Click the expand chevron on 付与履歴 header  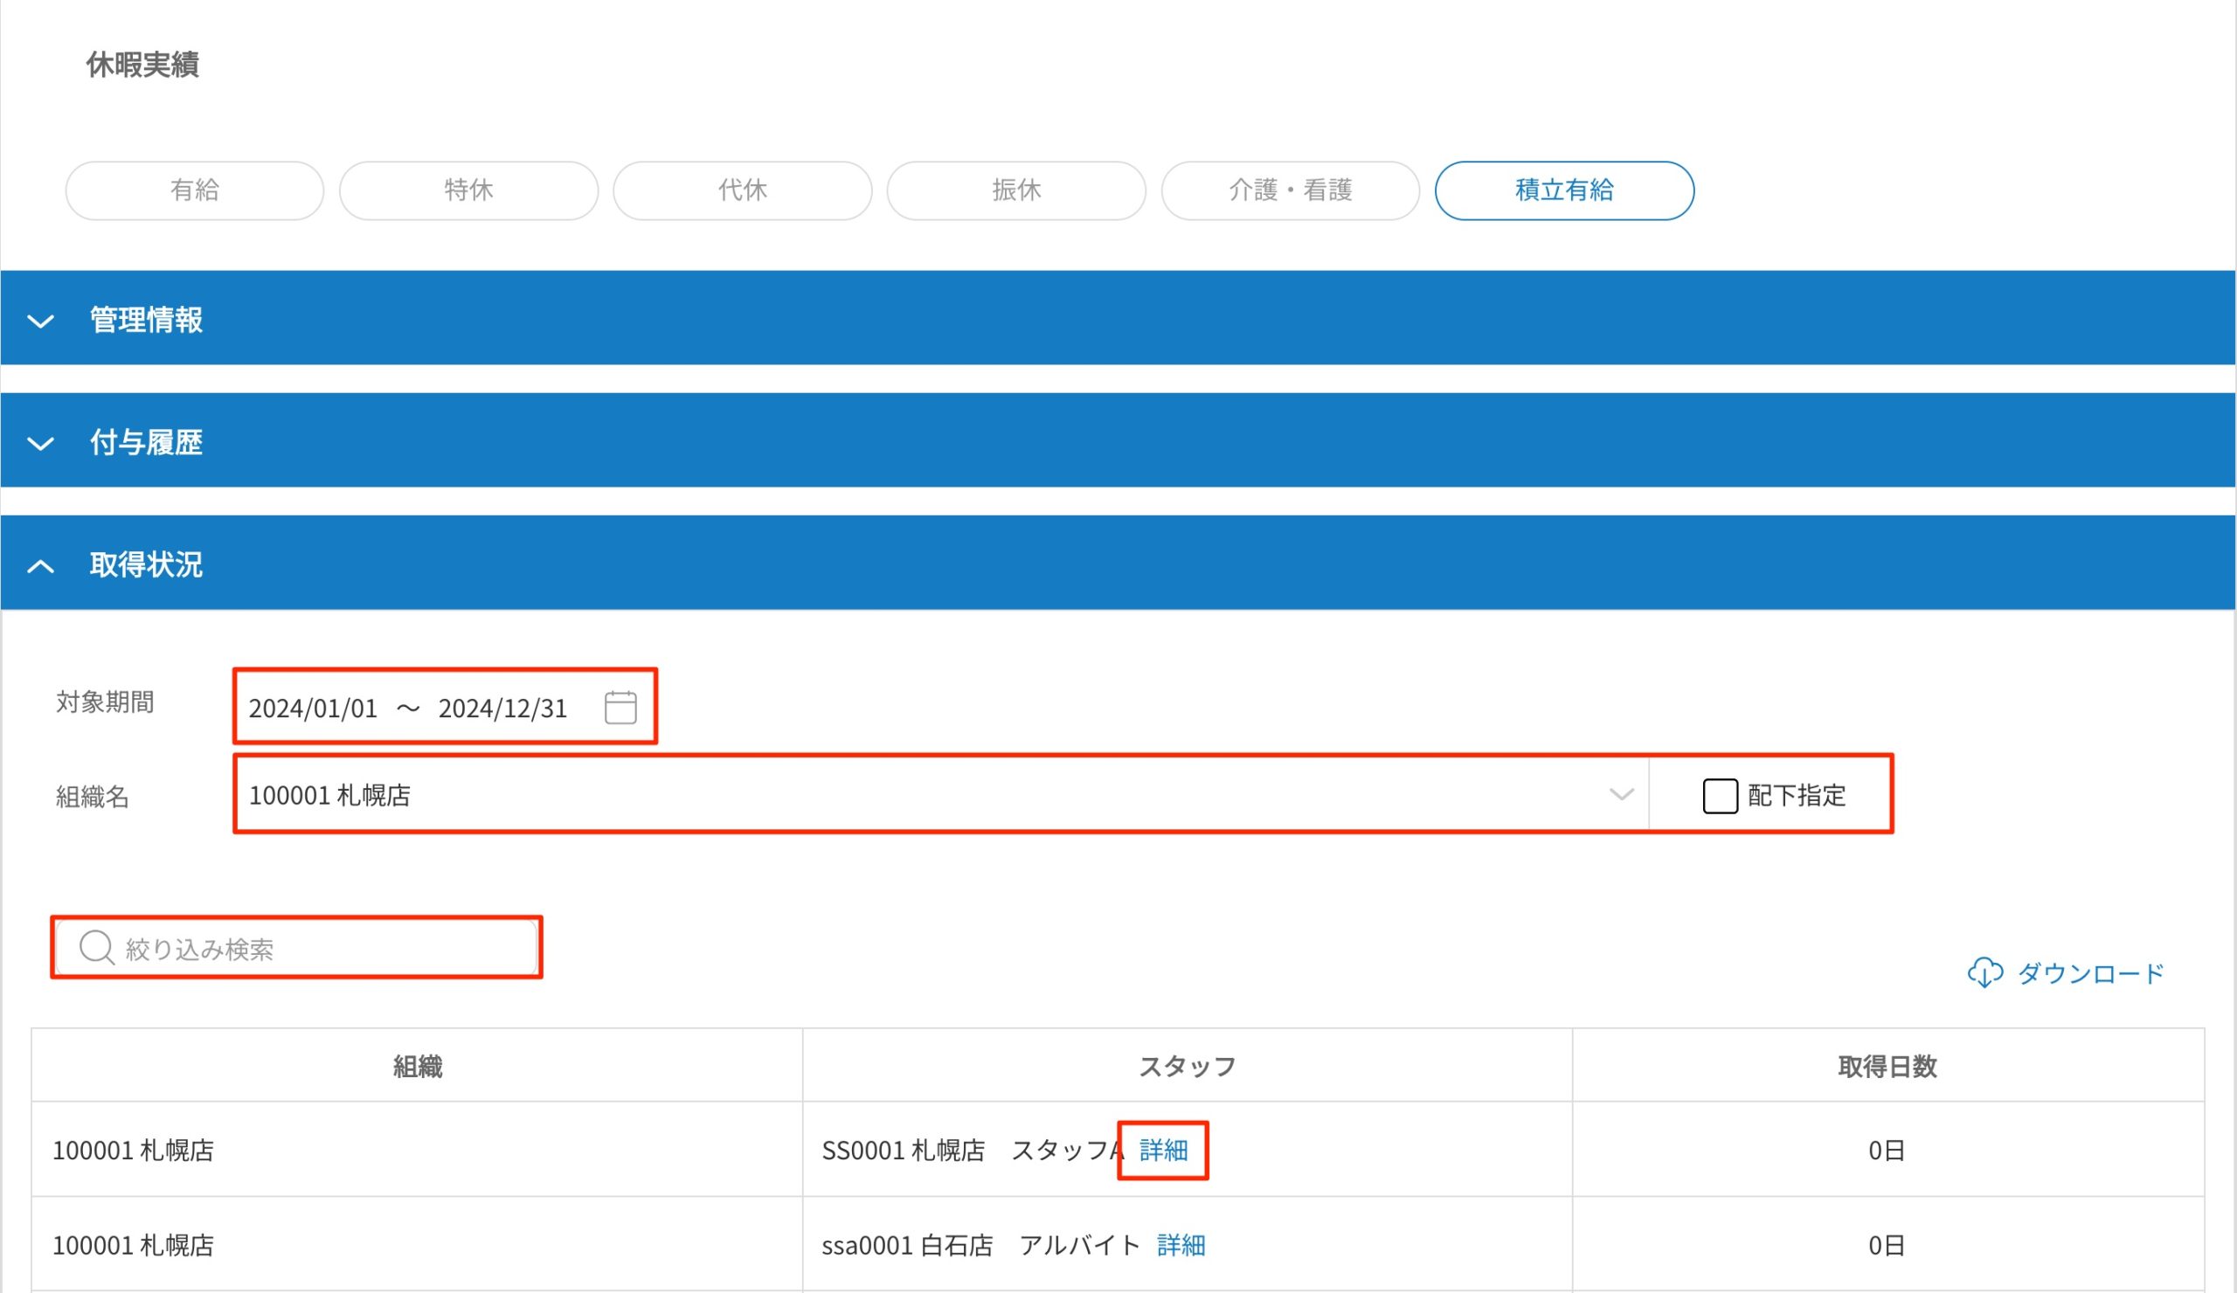click(x=40, y=444)
